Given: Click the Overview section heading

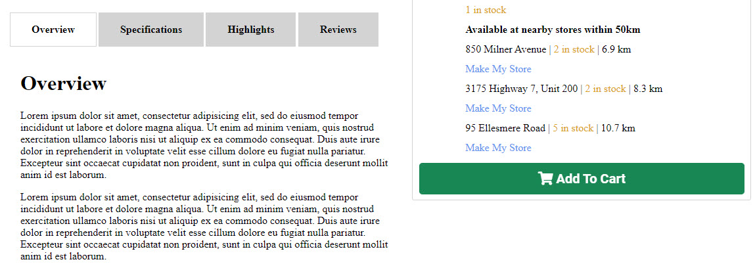Looking at the screenshot, I should pyautogui.click(x=63, y=83).
